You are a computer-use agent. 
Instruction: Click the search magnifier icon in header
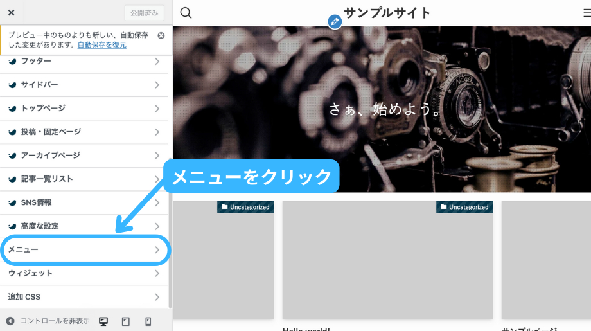(x=186, y=13)
